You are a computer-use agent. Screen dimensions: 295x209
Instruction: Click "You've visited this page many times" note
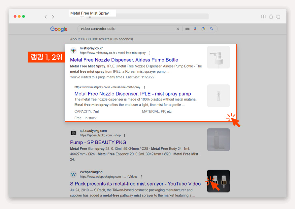click(112, 77)
